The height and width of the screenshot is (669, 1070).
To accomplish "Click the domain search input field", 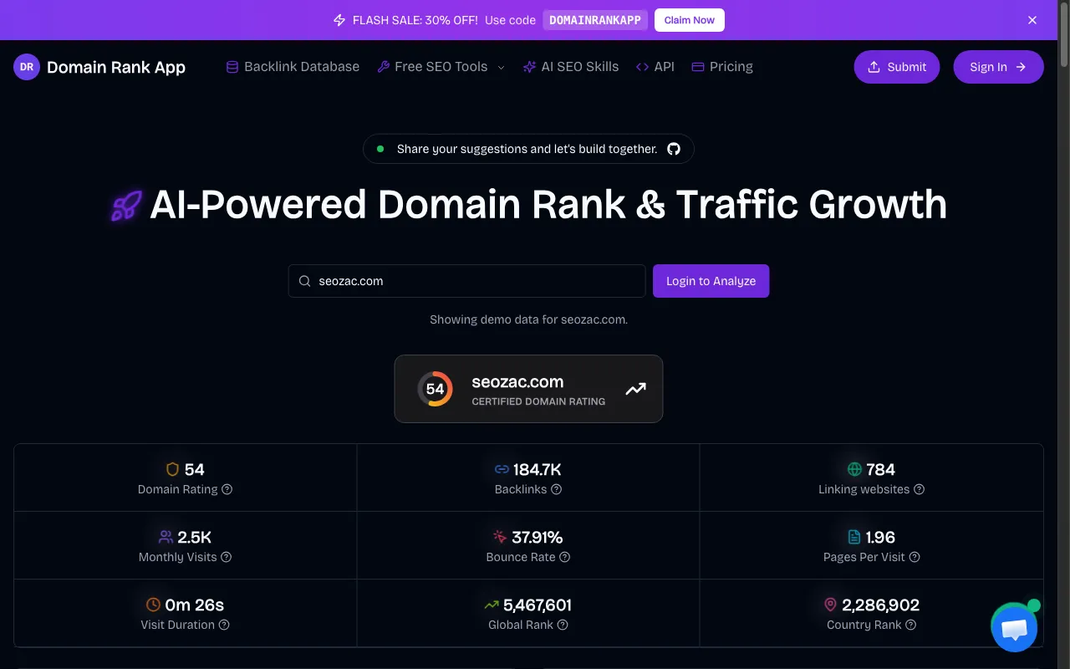I will coord(466,281).
